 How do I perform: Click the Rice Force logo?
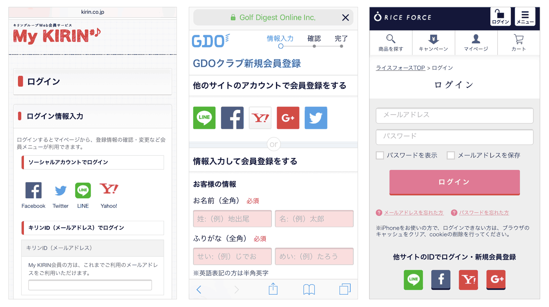pos(403,17)
